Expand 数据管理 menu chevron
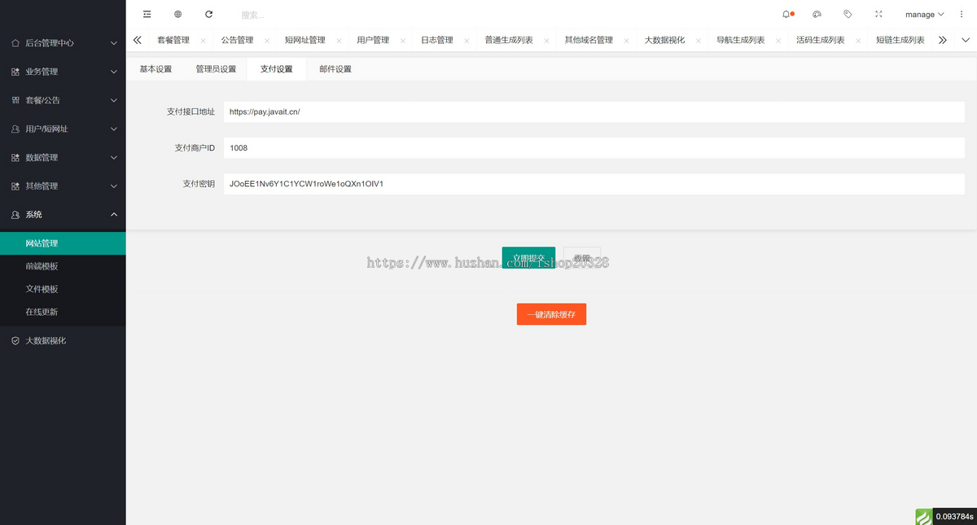This screenshot has height=525, width=977. click(x=114, y=157)
